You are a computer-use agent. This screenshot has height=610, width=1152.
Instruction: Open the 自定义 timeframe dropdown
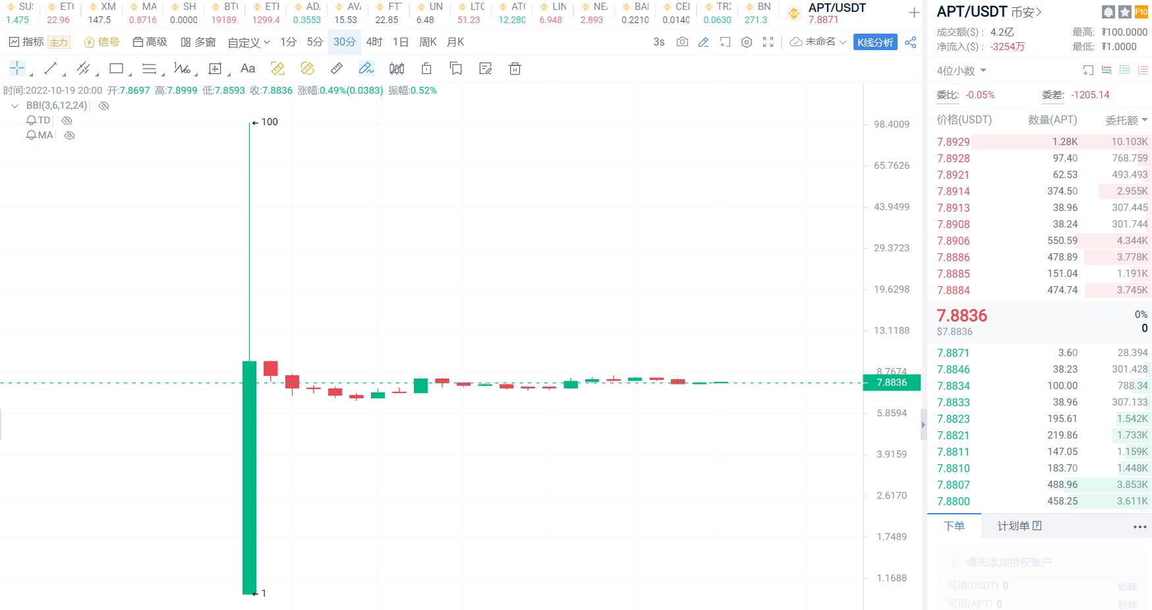[x=247, y=42]
